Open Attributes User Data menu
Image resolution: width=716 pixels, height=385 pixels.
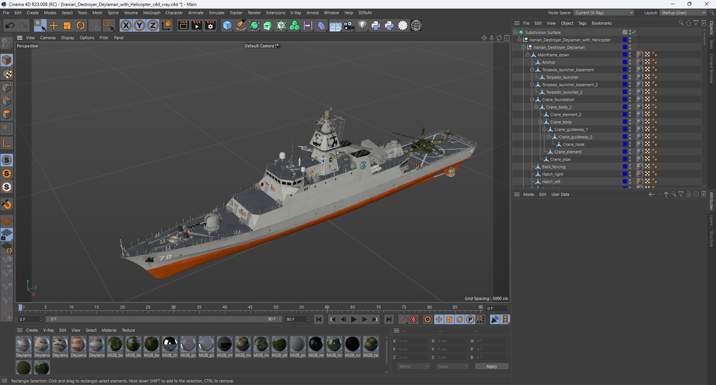(x=560, y=194)
